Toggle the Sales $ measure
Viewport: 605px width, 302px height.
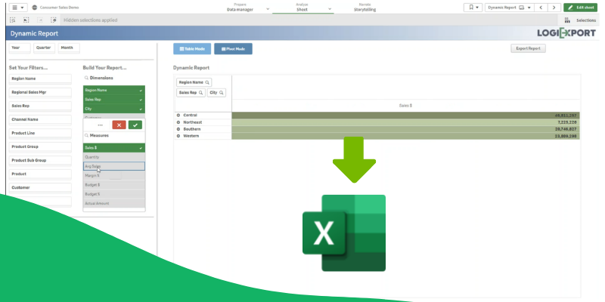(x=113, y=147)
